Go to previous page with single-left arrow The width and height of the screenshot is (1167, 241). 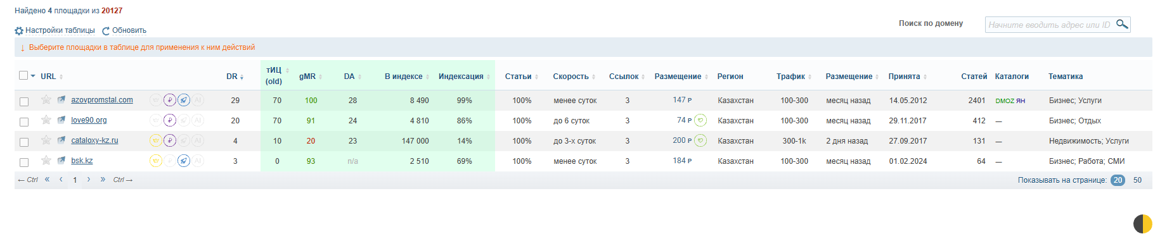coord(61,180)
